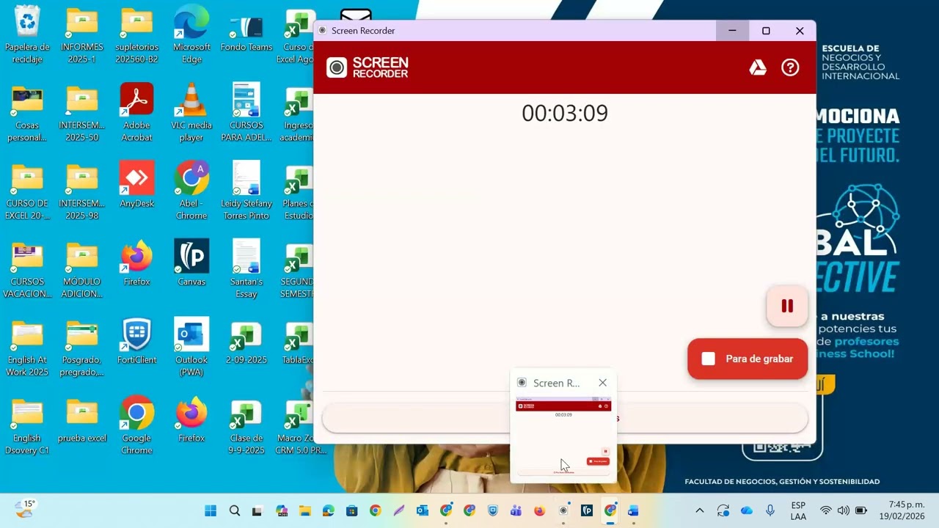Select the CURSO DE EXCEL 20 folder
Screen dimensions: 939x528
point(27,191)
